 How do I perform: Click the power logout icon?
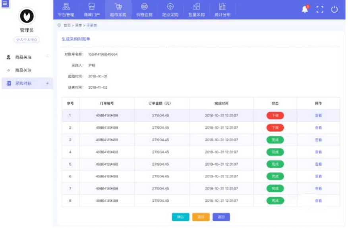click(334, 10)
